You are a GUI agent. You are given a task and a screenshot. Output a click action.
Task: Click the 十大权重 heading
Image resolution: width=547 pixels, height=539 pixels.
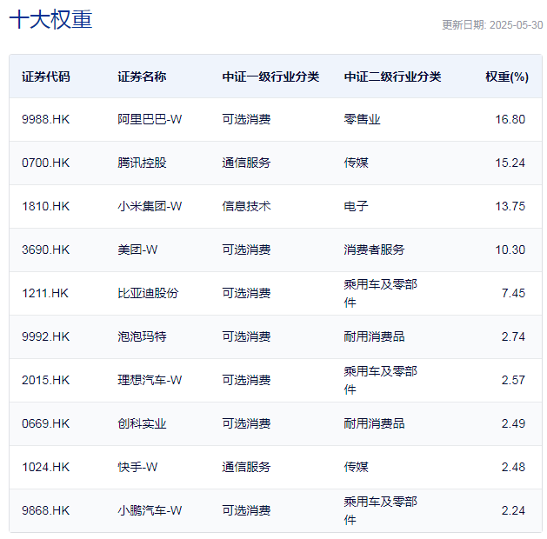click(50, 19)
